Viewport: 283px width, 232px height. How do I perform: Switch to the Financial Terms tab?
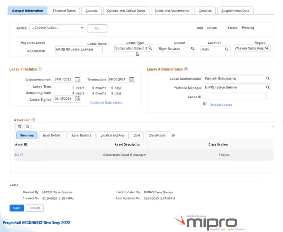(x=64, y=11)
